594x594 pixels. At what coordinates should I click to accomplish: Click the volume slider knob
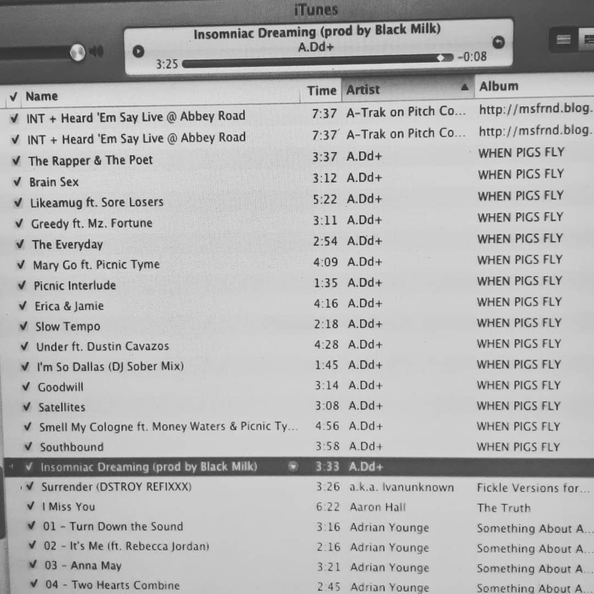78,52
